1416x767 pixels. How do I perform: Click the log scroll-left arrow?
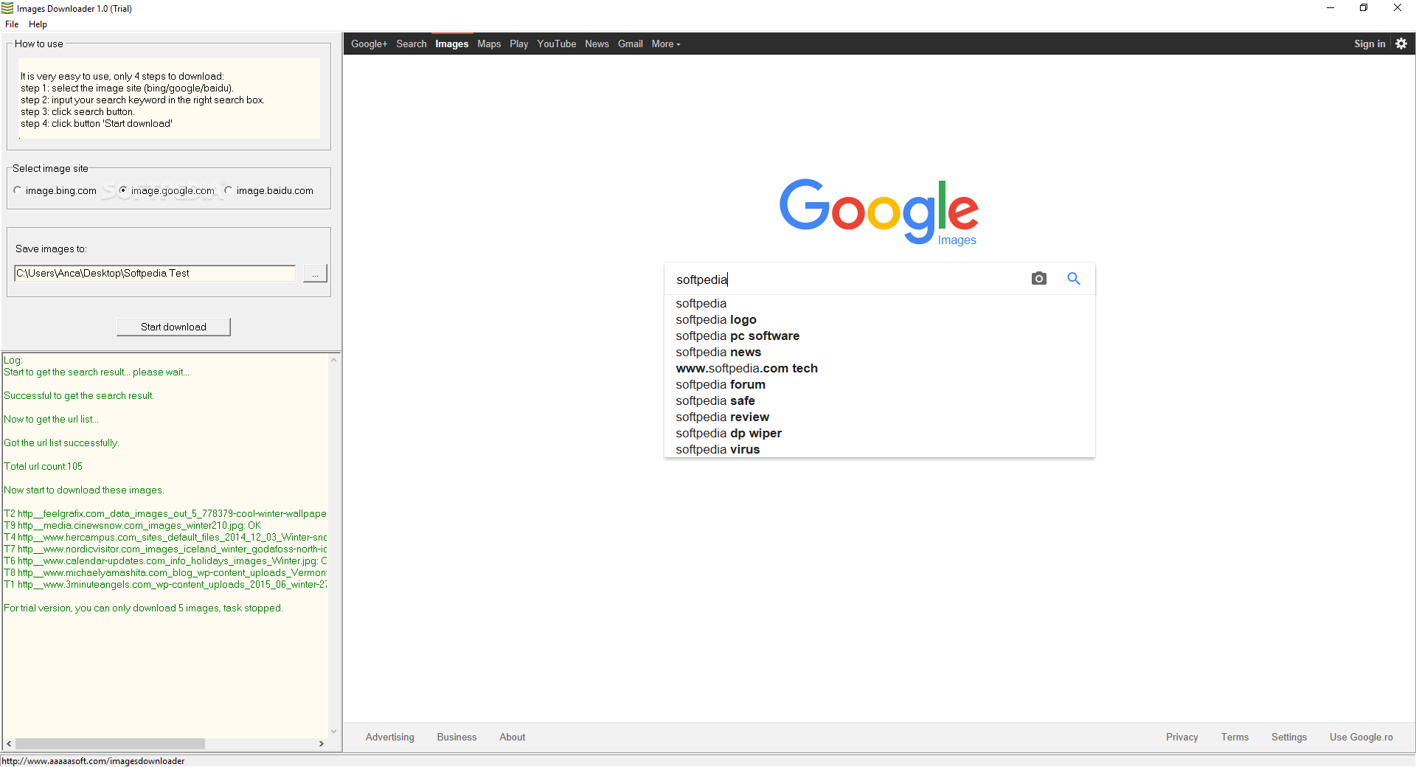(x=9, y=743)
